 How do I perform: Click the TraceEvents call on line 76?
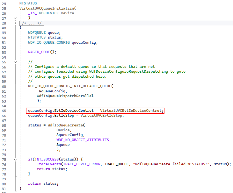pos(49,164)
